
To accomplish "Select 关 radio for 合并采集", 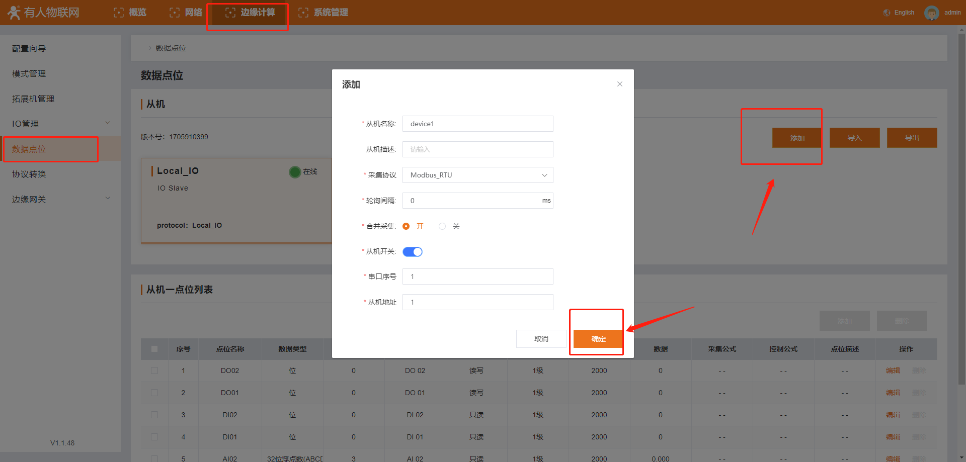I will [x=442, y=226].
